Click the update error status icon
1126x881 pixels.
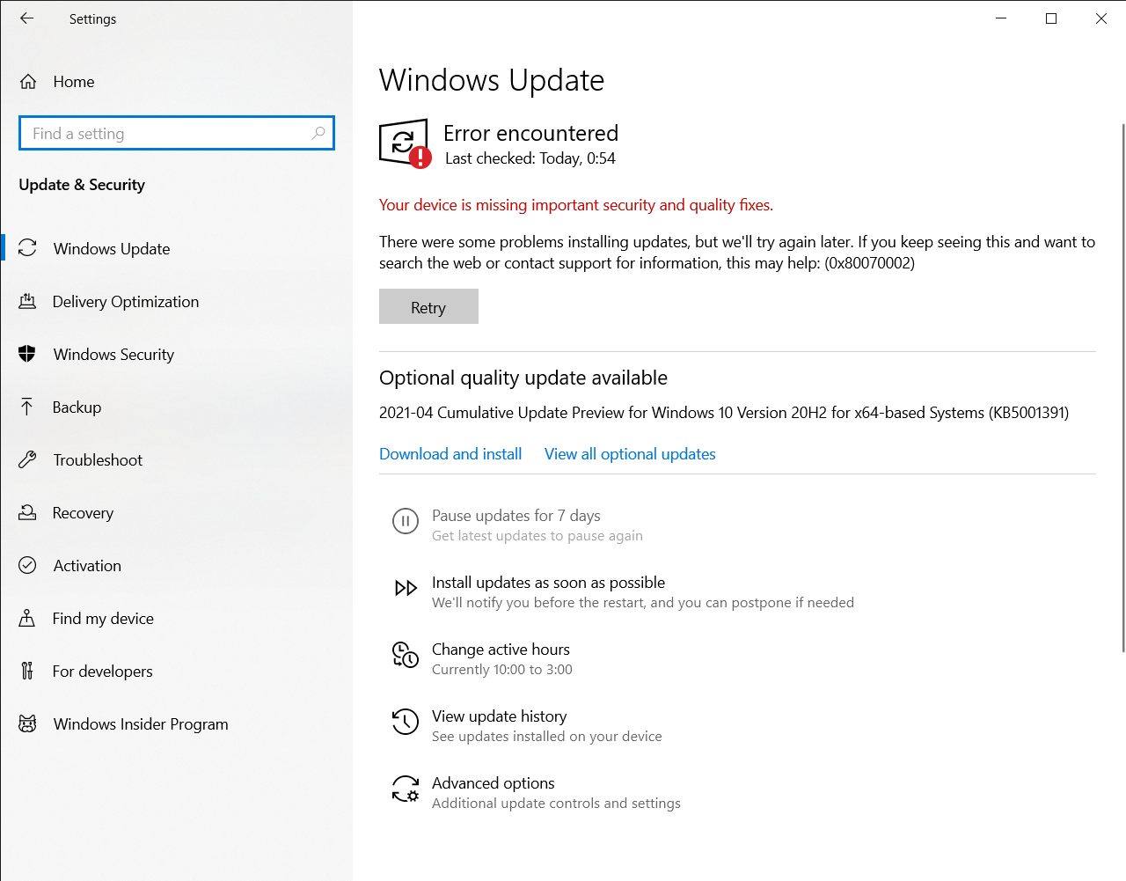click(406, 143)
